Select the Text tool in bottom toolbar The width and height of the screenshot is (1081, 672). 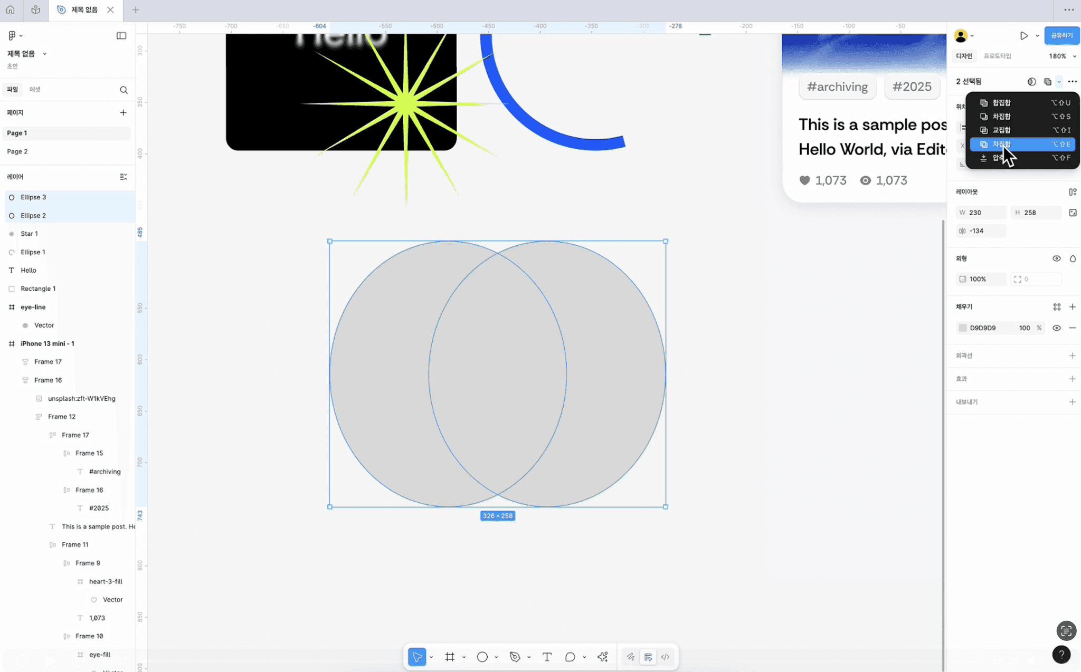pos(547,657)
